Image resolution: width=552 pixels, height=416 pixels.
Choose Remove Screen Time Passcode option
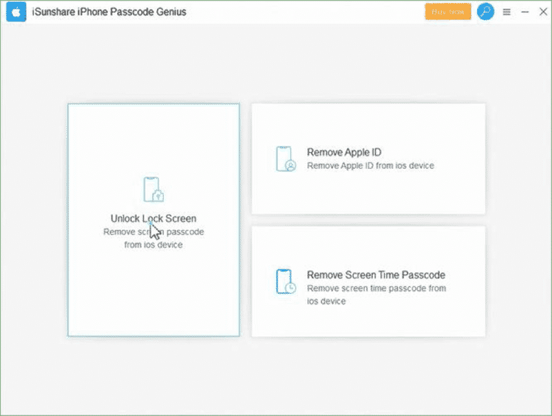pyautogui.click(x=368, y=280)
